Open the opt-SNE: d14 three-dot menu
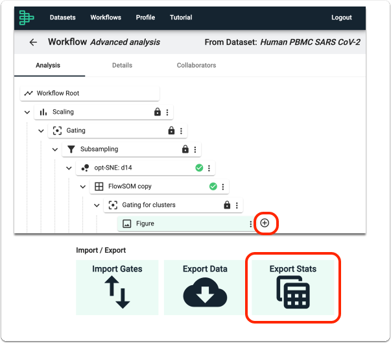Screen dimensions: 391x343 [209, 168]
